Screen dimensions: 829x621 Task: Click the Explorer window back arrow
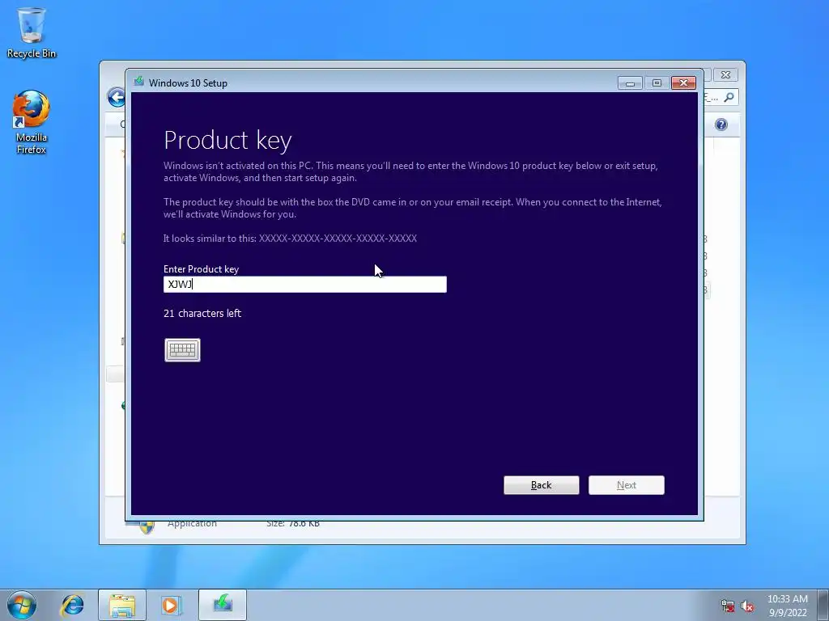click(116, 97)
